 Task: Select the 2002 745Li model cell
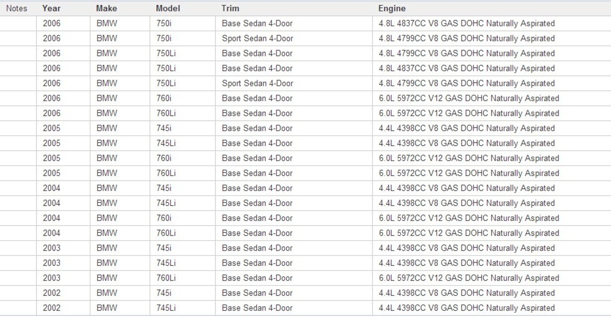coord(166,308)
